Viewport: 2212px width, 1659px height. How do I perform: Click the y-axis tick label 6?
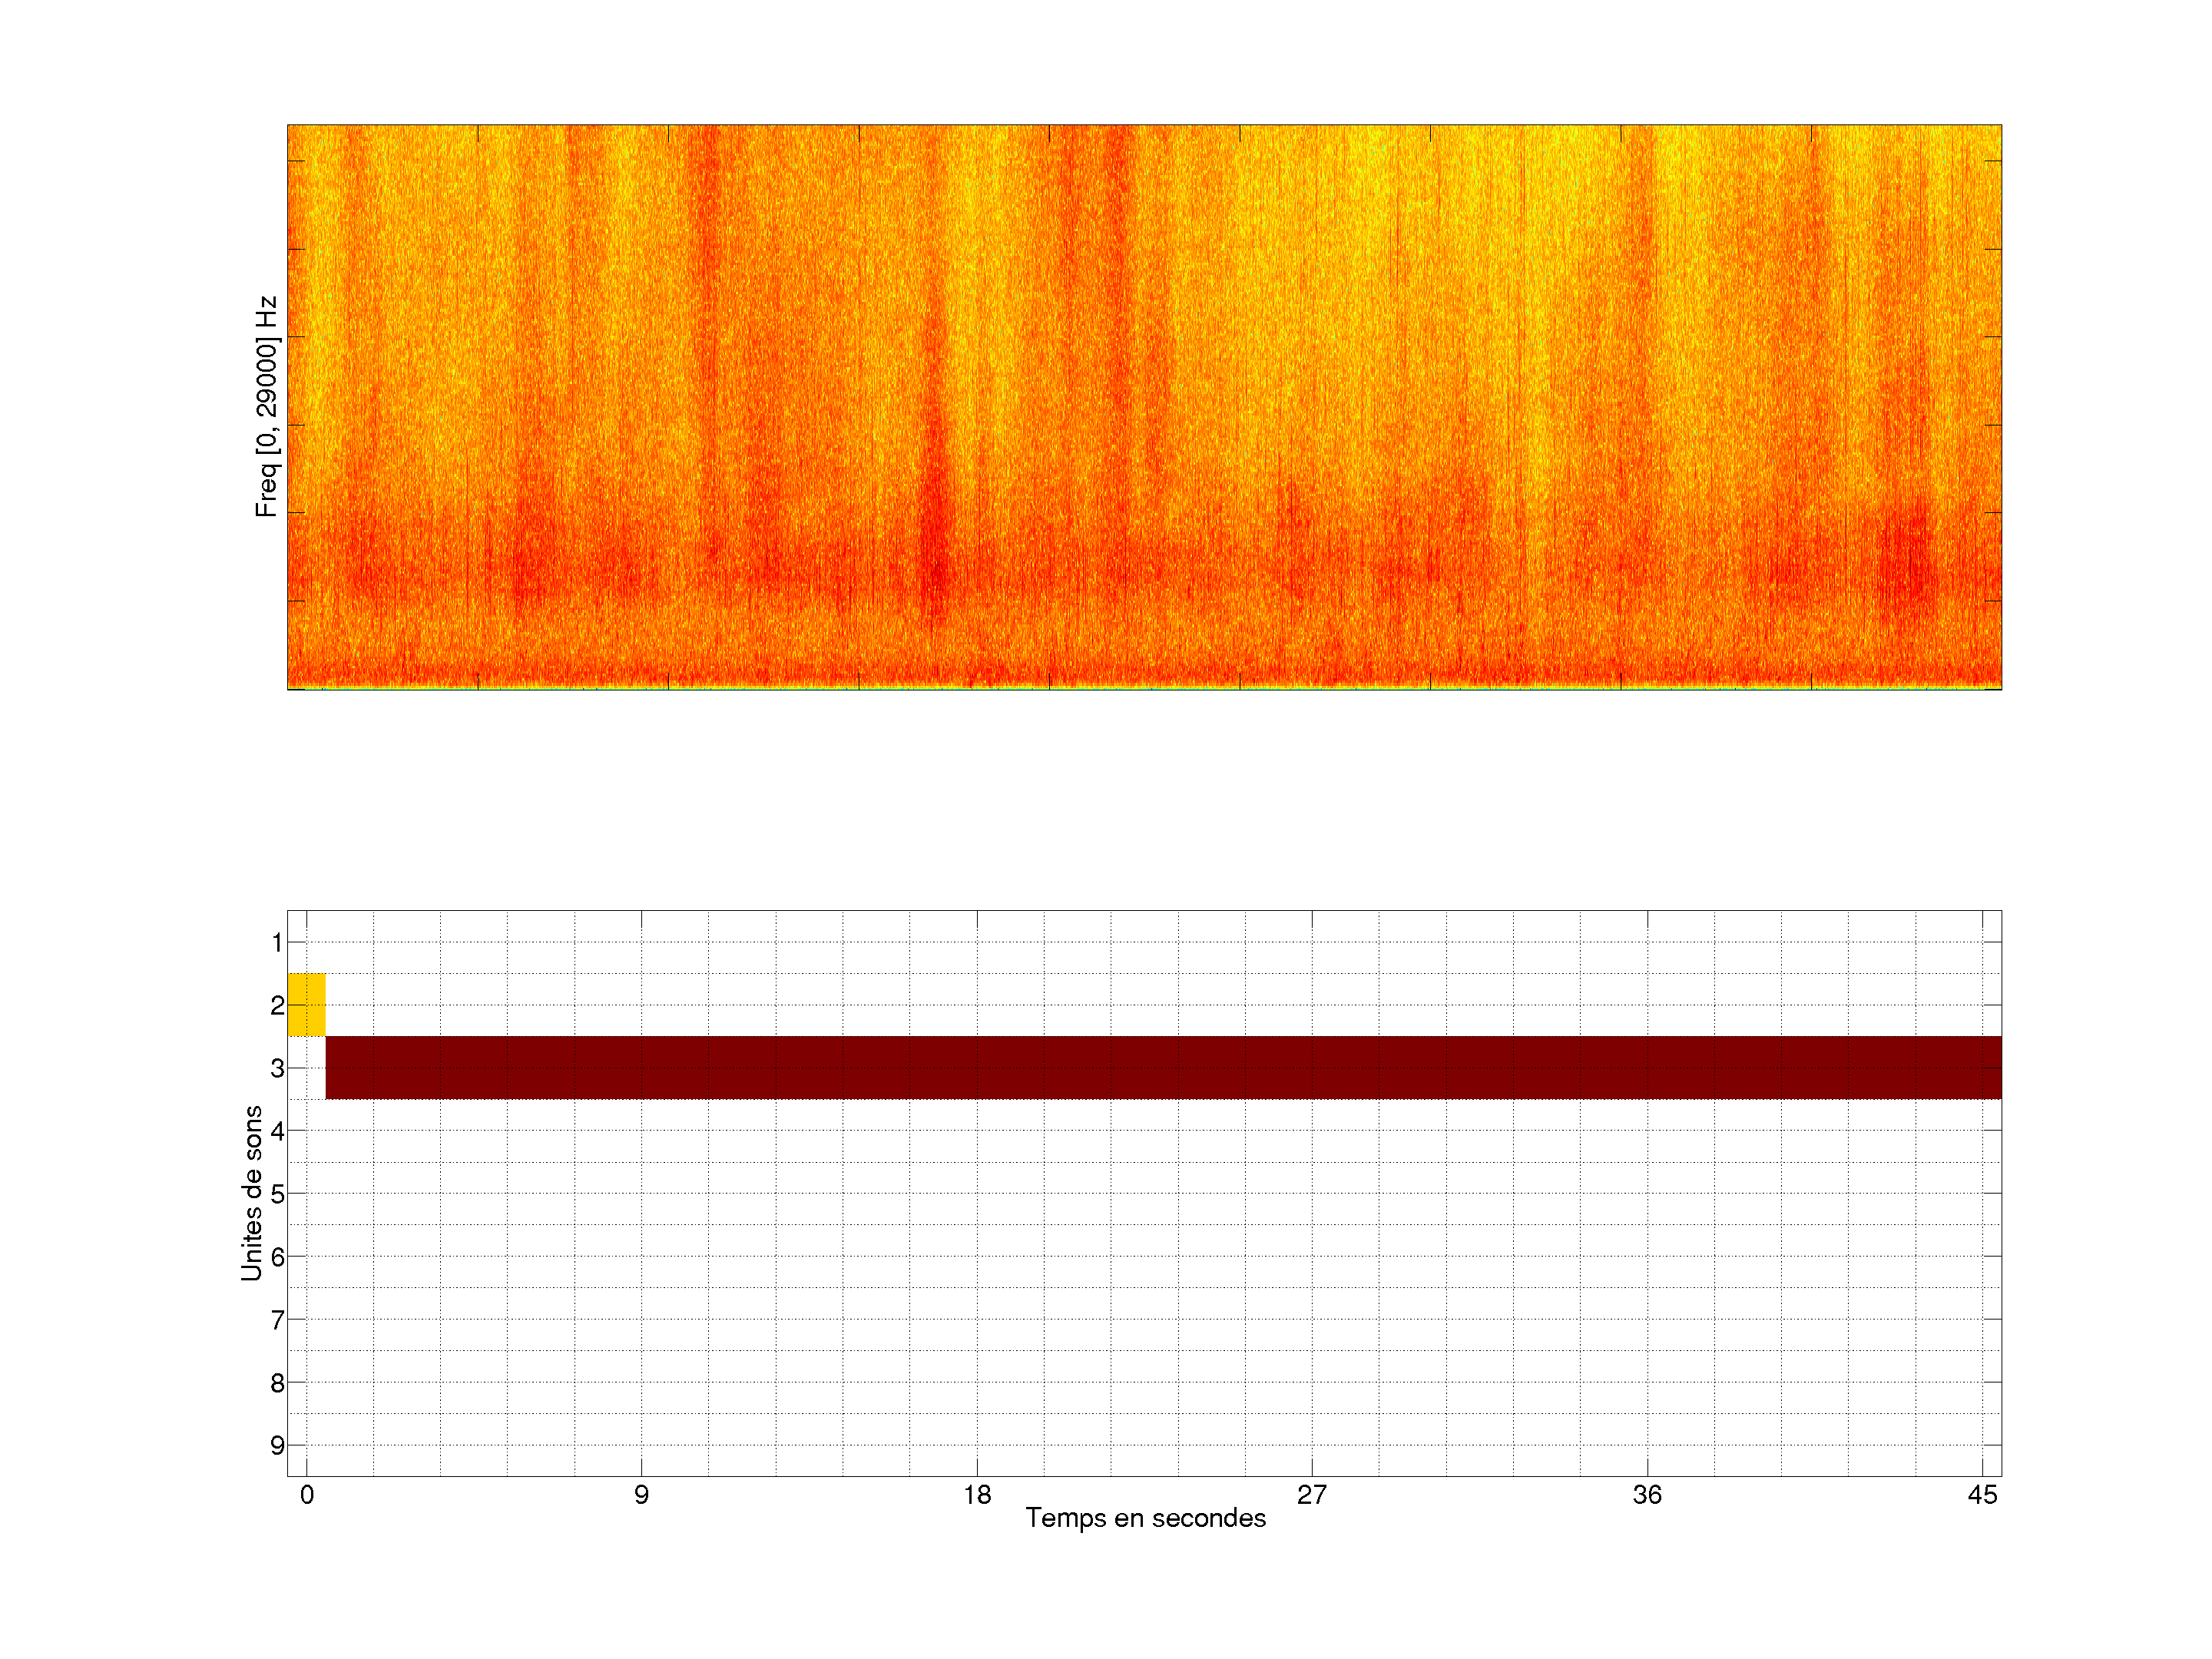click(x=277, y=1257)
